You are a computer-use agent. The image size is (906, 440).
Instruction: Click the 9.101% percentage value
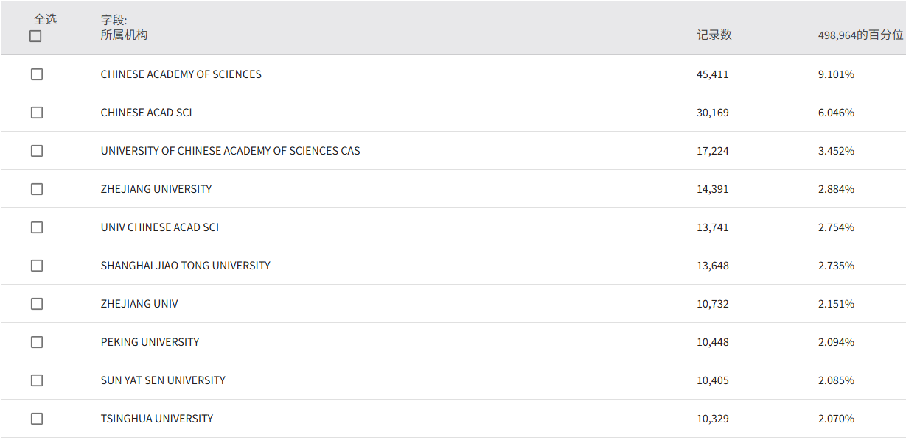pyautogui.click(x=836, y=74)
